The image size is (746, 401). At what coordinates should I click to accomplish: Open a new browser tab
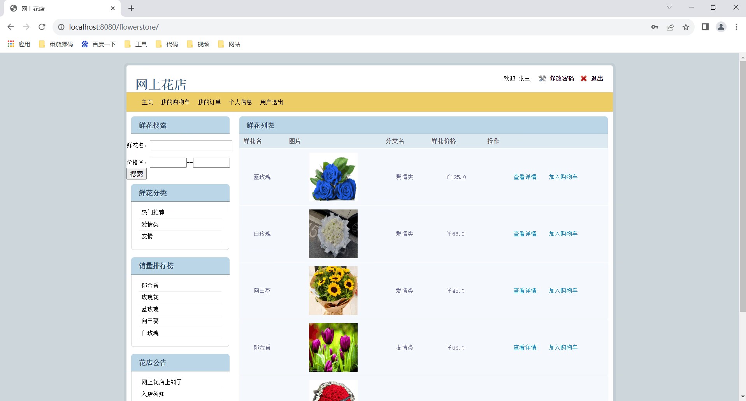pos(132,8)
